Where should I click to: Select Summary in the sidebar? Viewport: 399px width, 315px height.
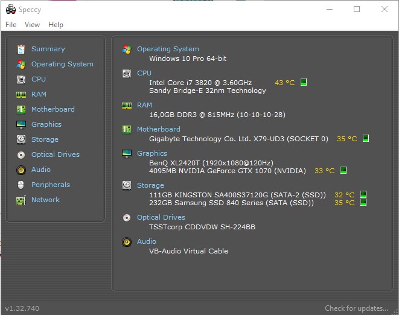click(x=48, y=49)
